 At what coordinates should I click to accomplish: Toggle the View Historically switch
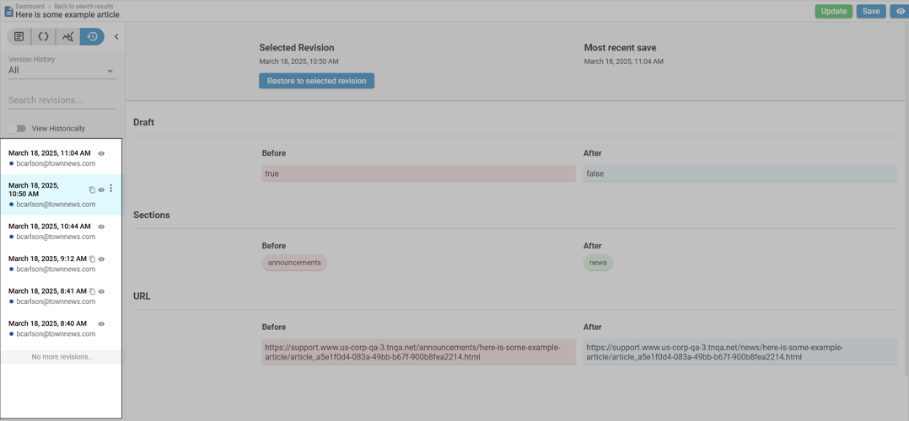point(18,129)
